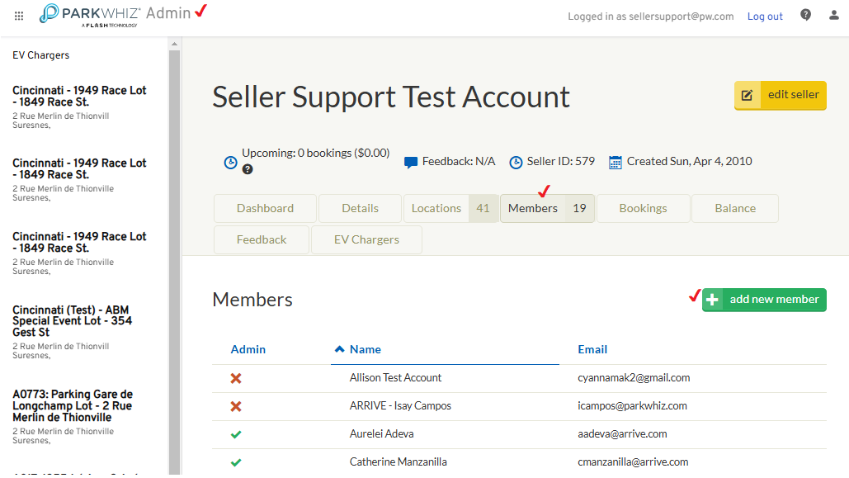Open the user profile icon
This screenshot has width=849, height=478.
point(834,15)
